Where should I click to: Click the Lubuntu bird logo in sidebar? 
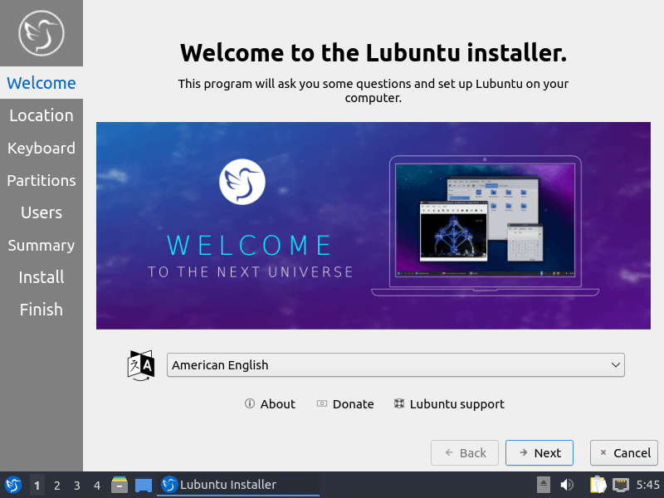[41, 34]
